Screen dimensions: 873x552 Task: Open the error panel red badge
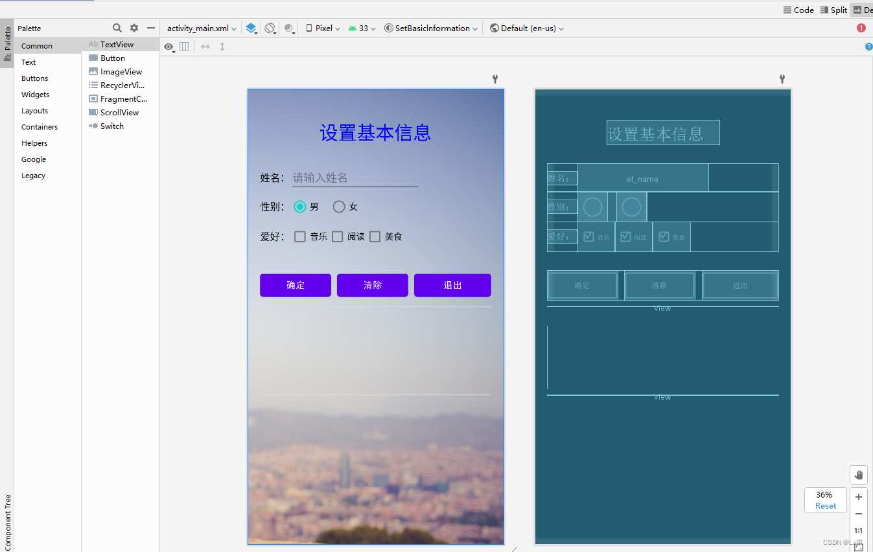(x=861, y=28)
